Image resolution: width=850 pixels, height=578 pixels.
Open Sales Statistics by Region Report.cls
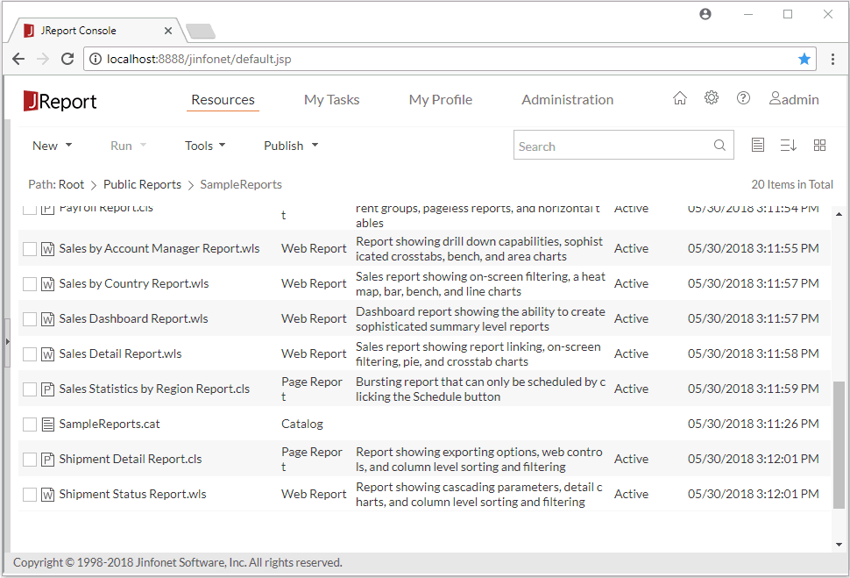point(154,389)
